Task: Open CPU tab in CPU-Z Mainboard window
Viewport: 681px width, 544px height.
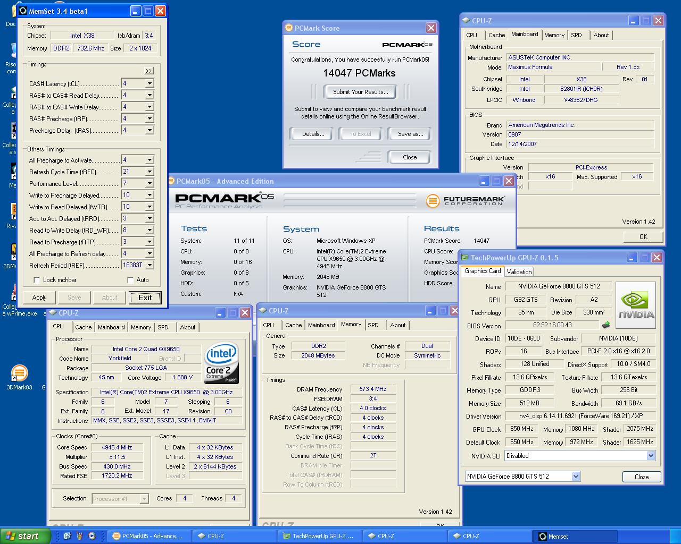Action: point(472,35)
